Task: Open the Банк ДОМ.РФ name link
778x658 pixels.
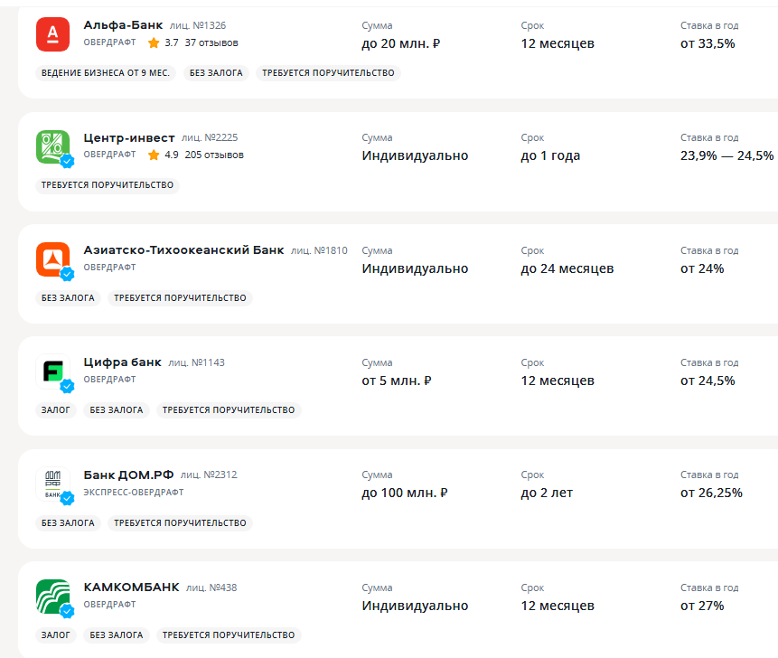Action: pos(128,475)
